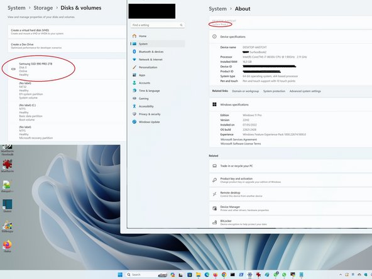Launch Firefox from taskbar

click(216, 275)
